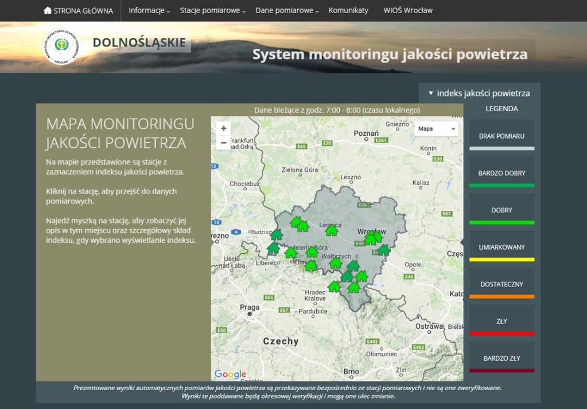Screen dimensions: 587x409
Task: Click the Kalisz label on the map
Action: click(421, 182)
